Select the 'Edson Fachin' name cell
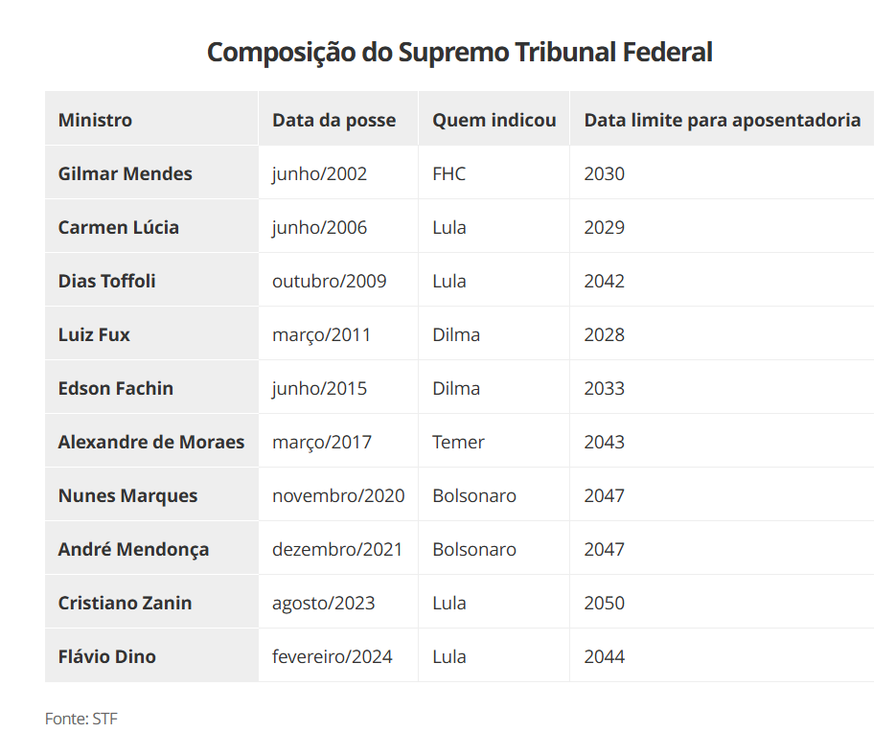Viewport: 896px width, 755px height. point(115,388)
